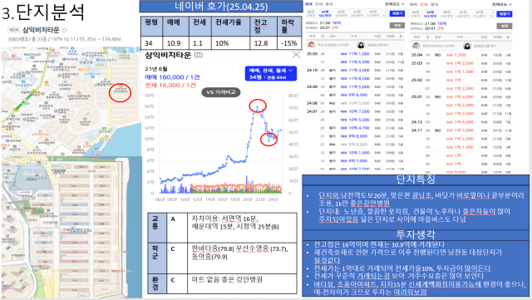532x300 pixels.
Task: Click the 전세 1억 3,000 row dated 25.01
Action: click(x=461, y=96)
